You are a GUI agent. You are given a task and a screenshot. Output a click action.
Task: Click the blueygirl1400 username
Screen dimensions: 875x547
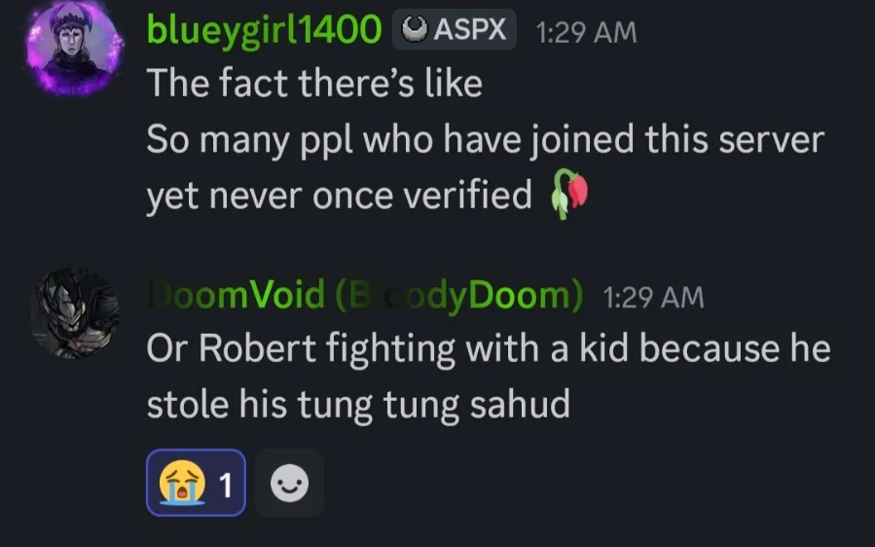click(263, 30)
